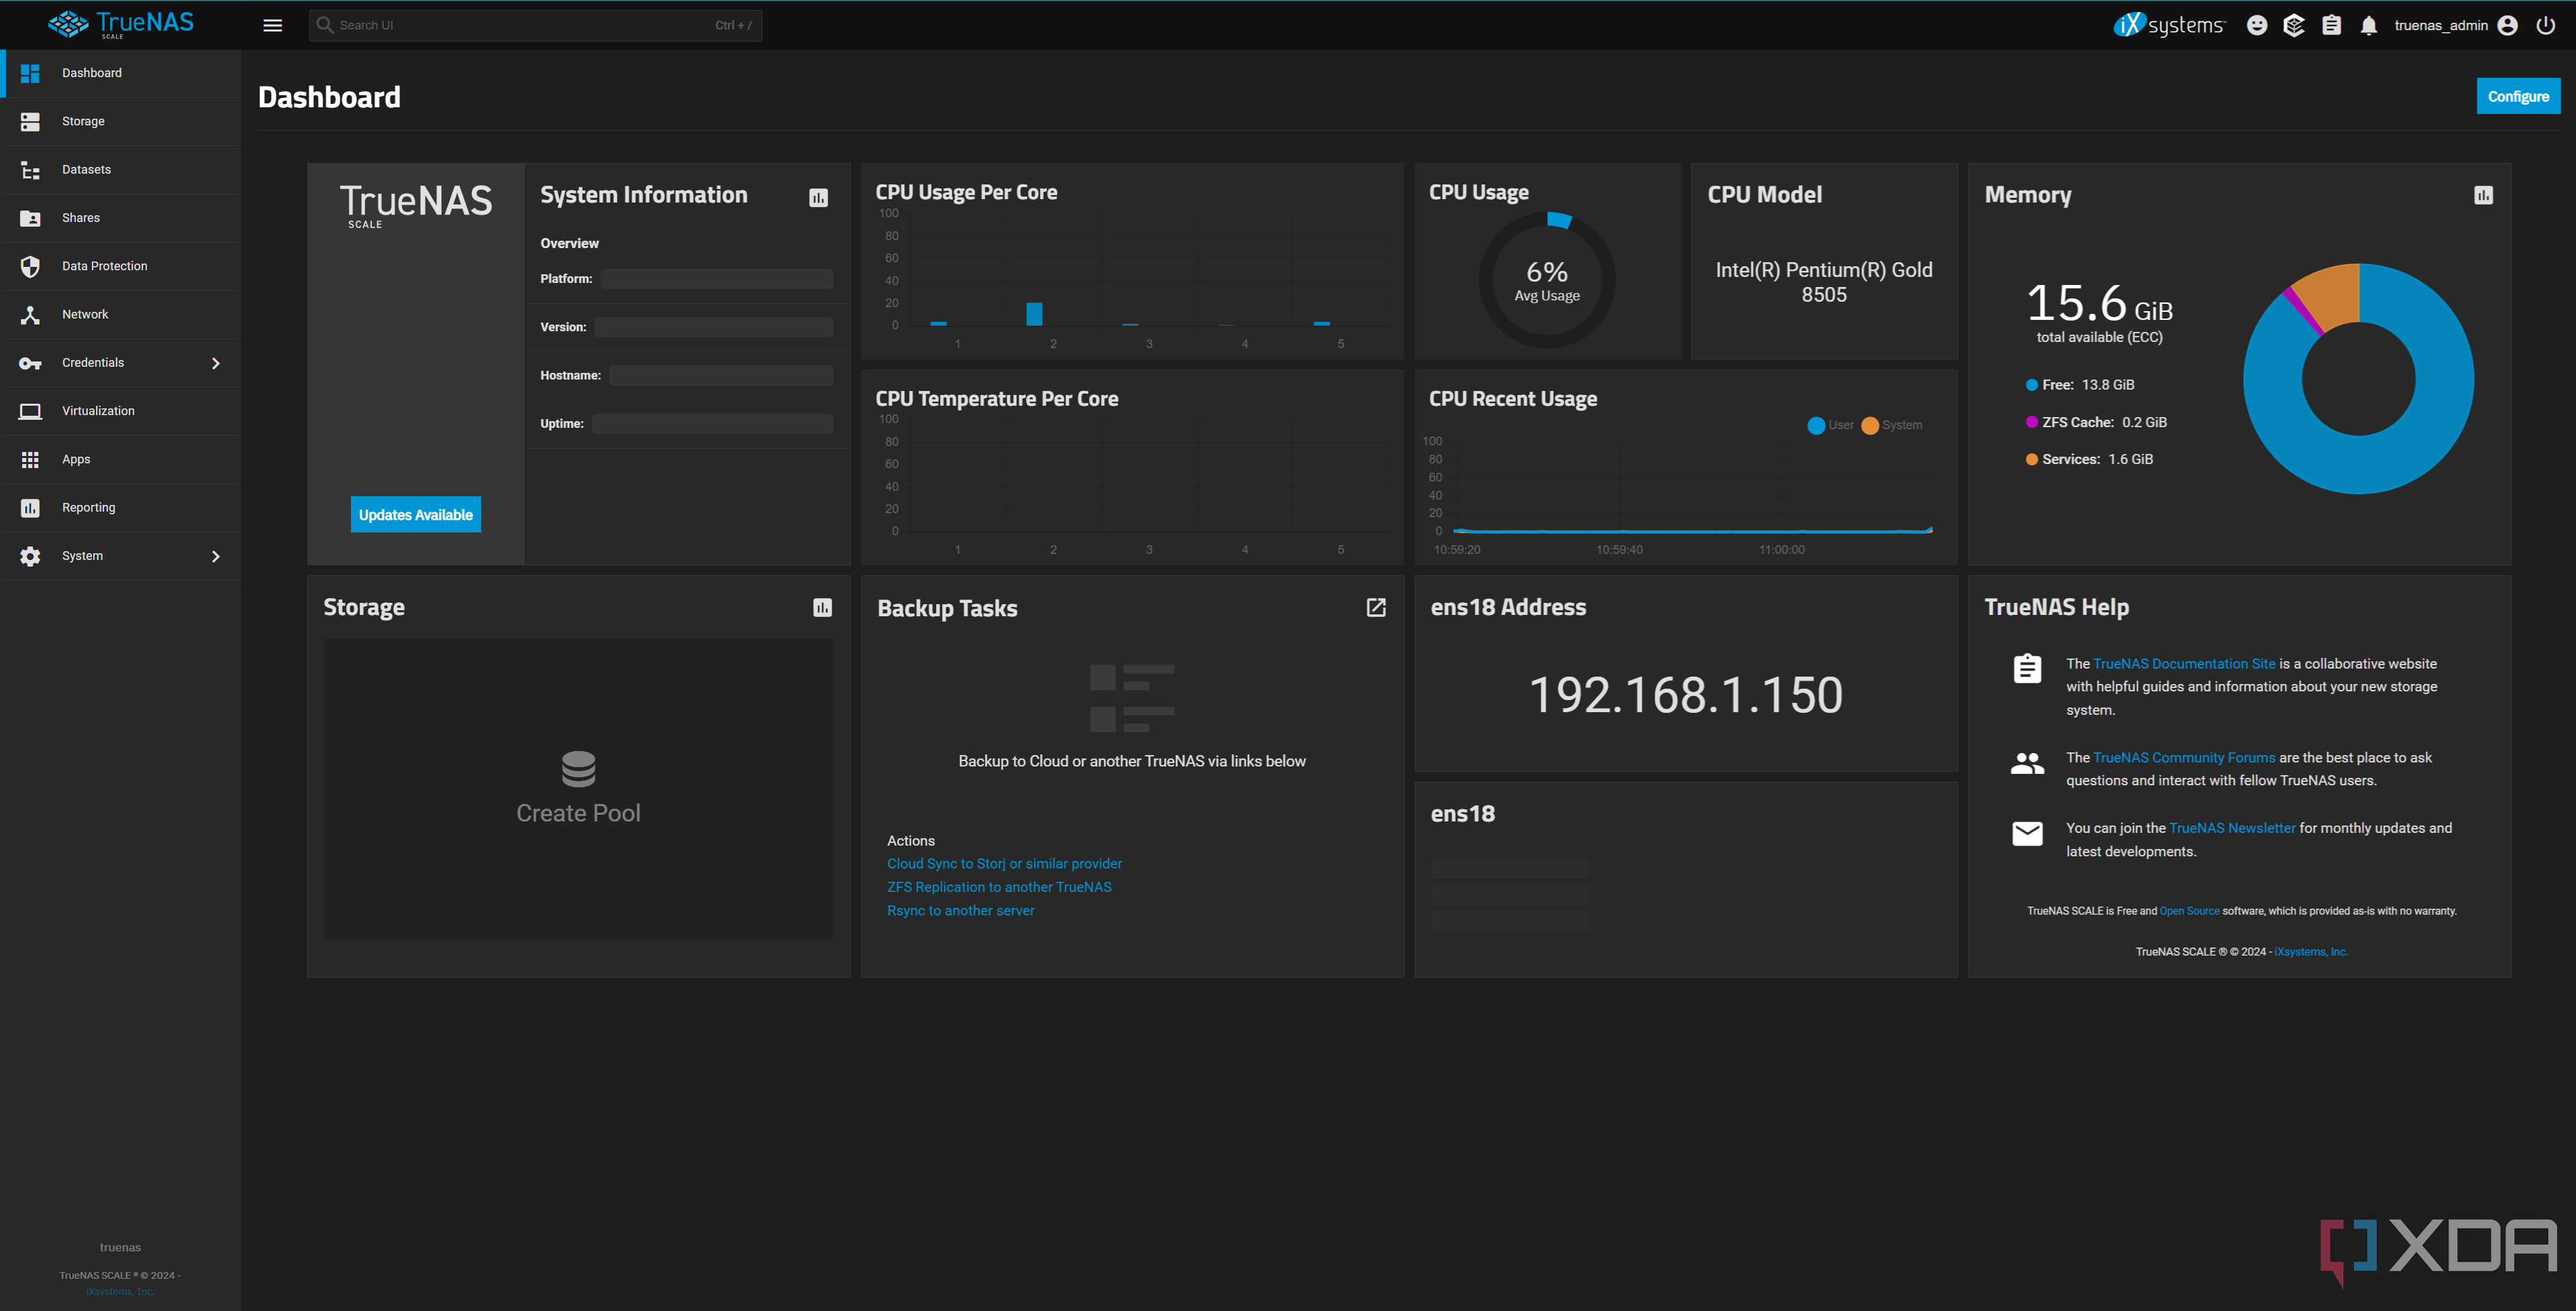Open Reporting in sidebar
The image size is (2576, 1311).
pos(120,508)
